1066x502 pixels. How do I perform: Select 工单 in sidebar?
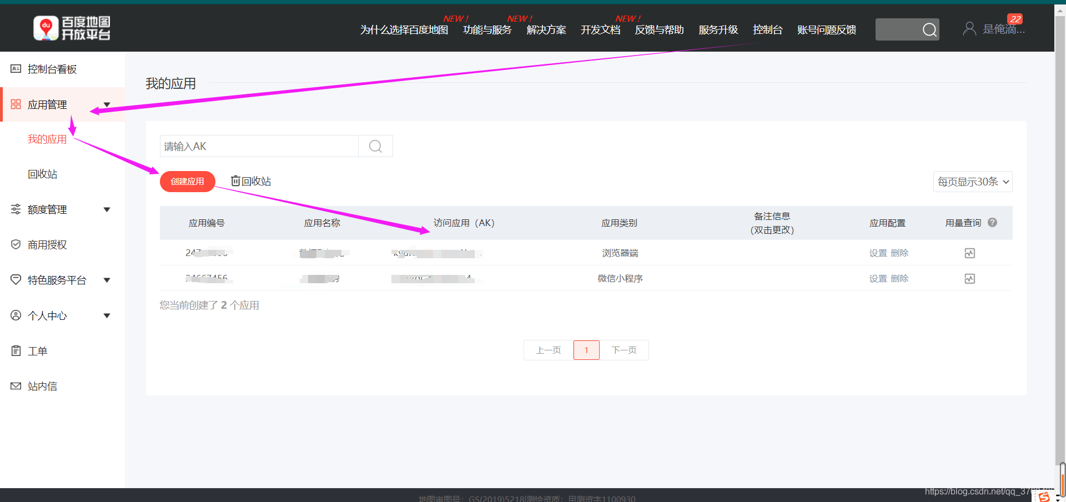pos(38,351)
